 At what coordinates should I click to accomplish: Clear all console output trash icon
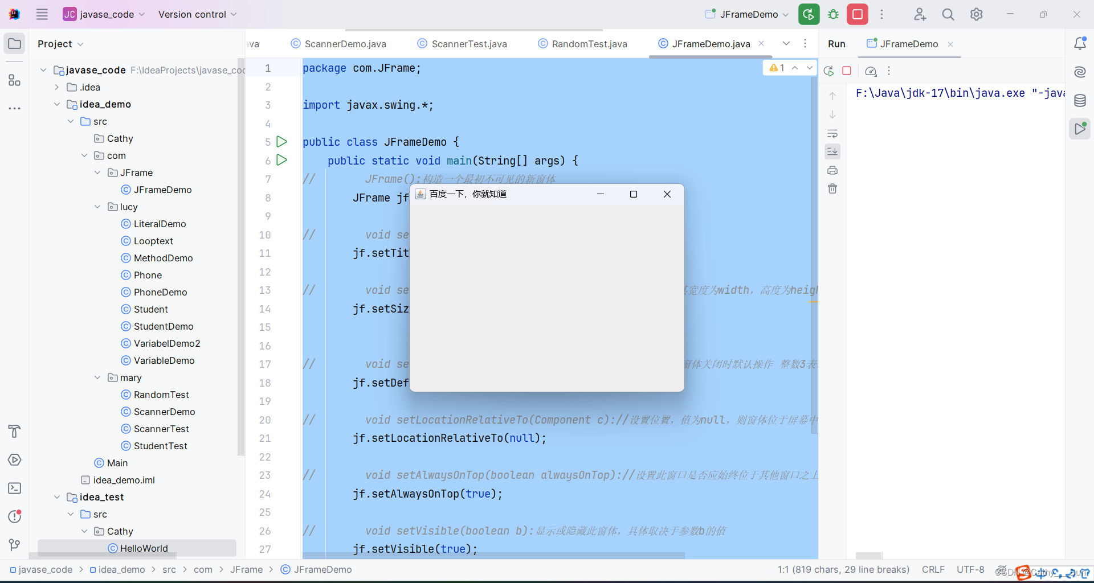[x=832, y=188]
